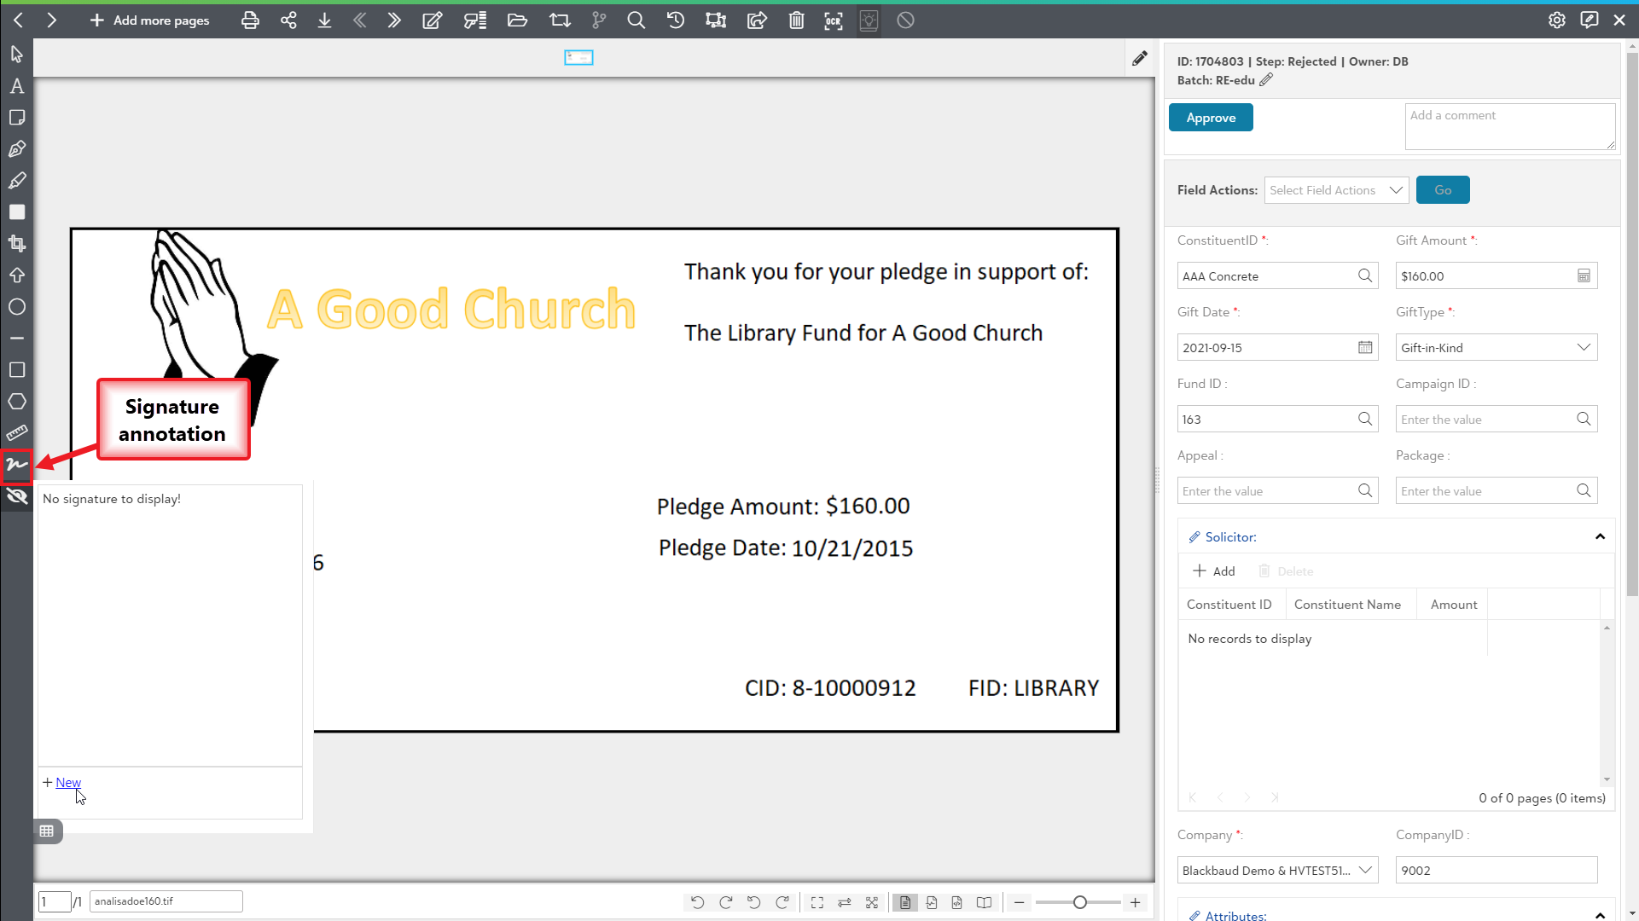Click the trash delete icon in top toolbar

click(x=796, y=20)
